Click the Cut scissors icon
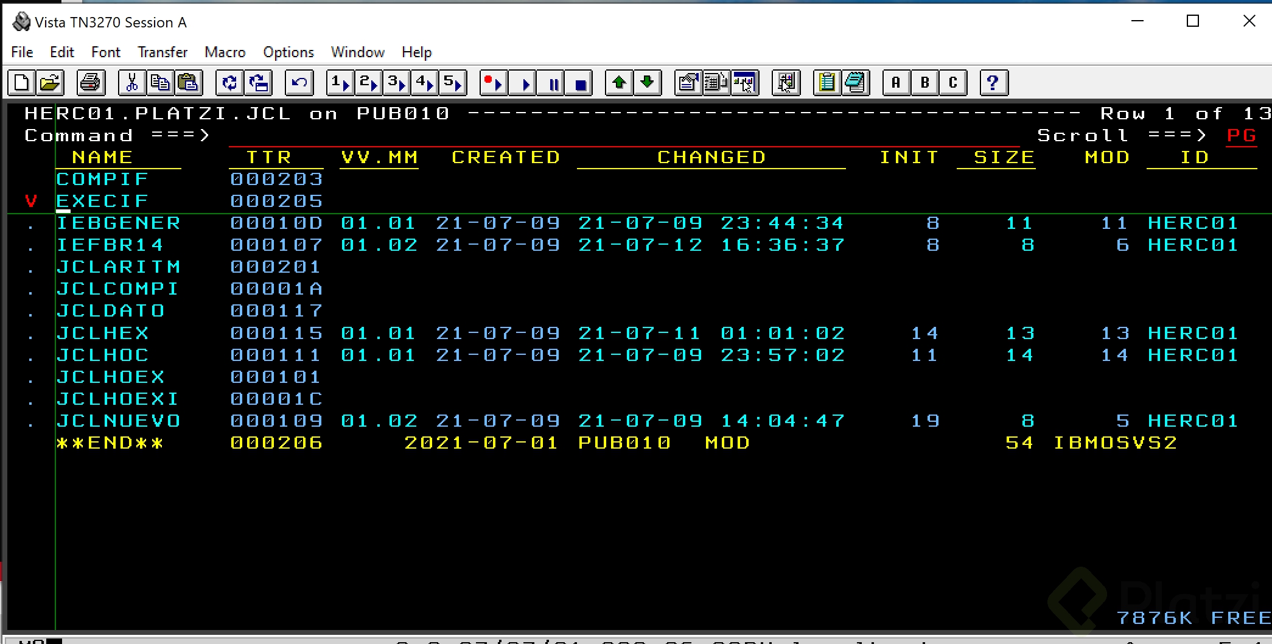The width and height of the screenshot is (1272, 644). tap(132, 83)
